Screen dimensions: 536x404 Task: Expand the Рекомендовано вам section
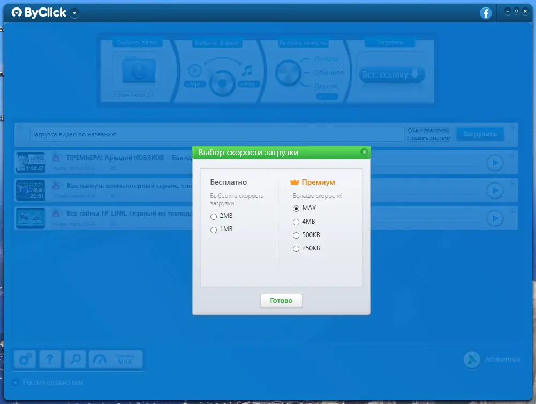(16, 383)
